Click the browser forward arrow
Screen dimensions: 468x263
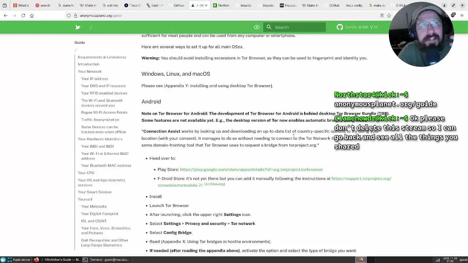click(x=14, y=16)
